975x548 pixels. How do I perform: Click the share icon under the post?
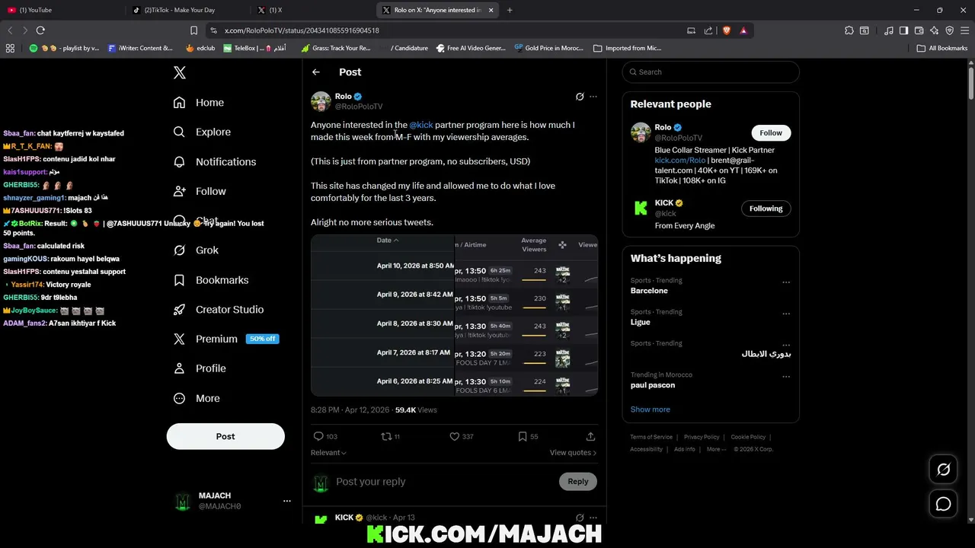pyautogui.click(x=590, y=436)
